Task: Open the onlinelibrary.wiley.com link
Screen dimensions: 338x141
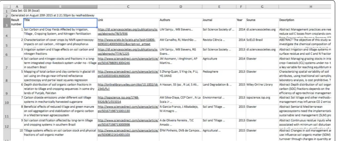Action: [128, 87]
